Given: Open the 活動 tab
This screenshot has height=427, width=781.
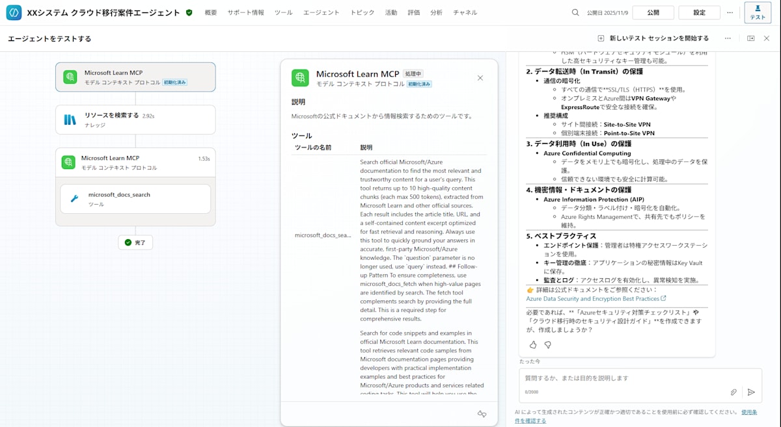Looking at the screenshot, I should [x=391, y=12].
